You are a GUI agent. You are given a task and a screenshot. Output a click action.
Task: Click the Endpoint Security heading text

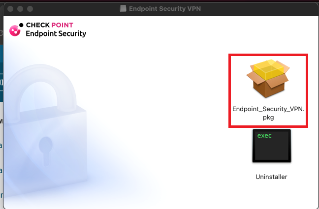pyautogui.click(x=56, y=34)
